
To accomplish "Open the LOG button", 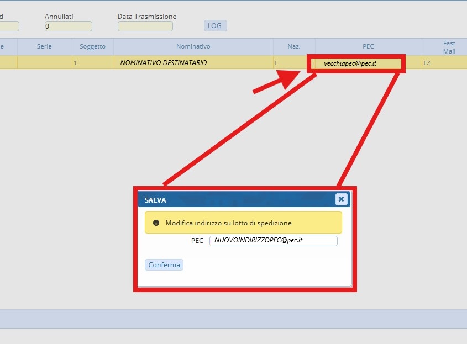I will [216, 26].
